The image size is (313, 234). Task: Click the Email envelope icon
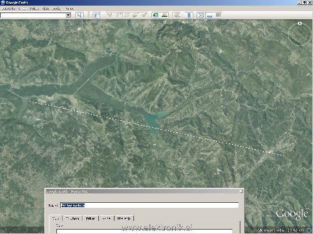(201, 15)
